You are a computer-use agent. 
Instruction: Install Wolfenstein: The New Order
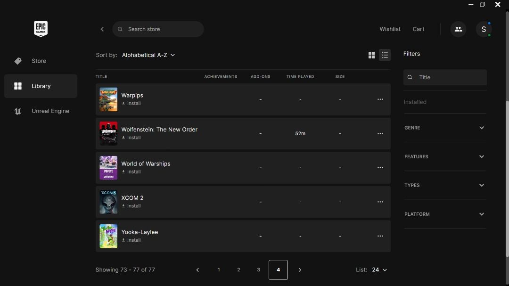pyautogui.click(x=131, y=138)
